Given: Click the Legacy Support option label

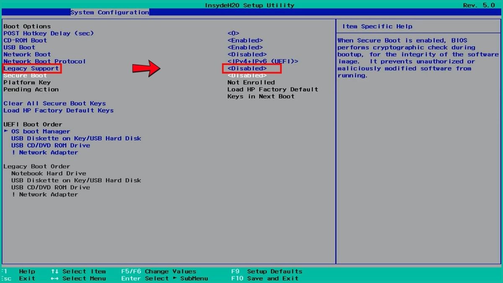Looking at the screenshot, I should coord(31,68).
